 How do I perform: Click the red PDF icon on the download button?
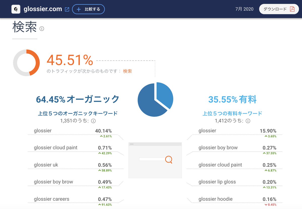pyautogui.click(x=292, y=9)
